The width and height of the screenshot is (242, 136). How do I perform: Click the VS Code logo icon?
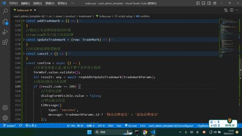[x=4, y=3]
